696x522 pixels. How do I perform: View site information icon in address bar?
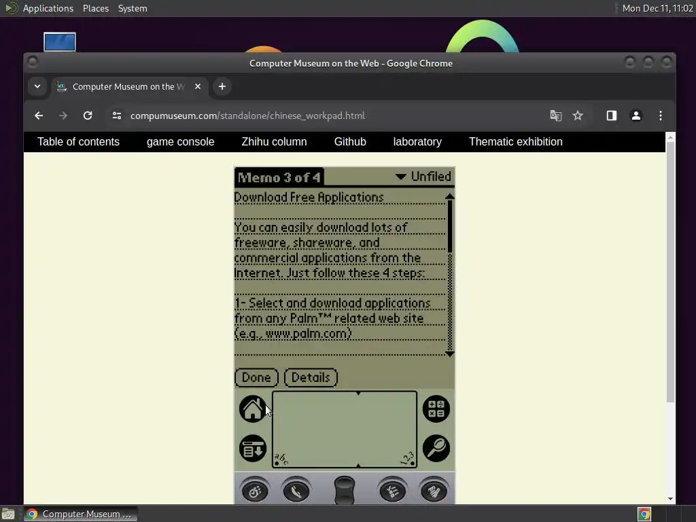(117, 116)
